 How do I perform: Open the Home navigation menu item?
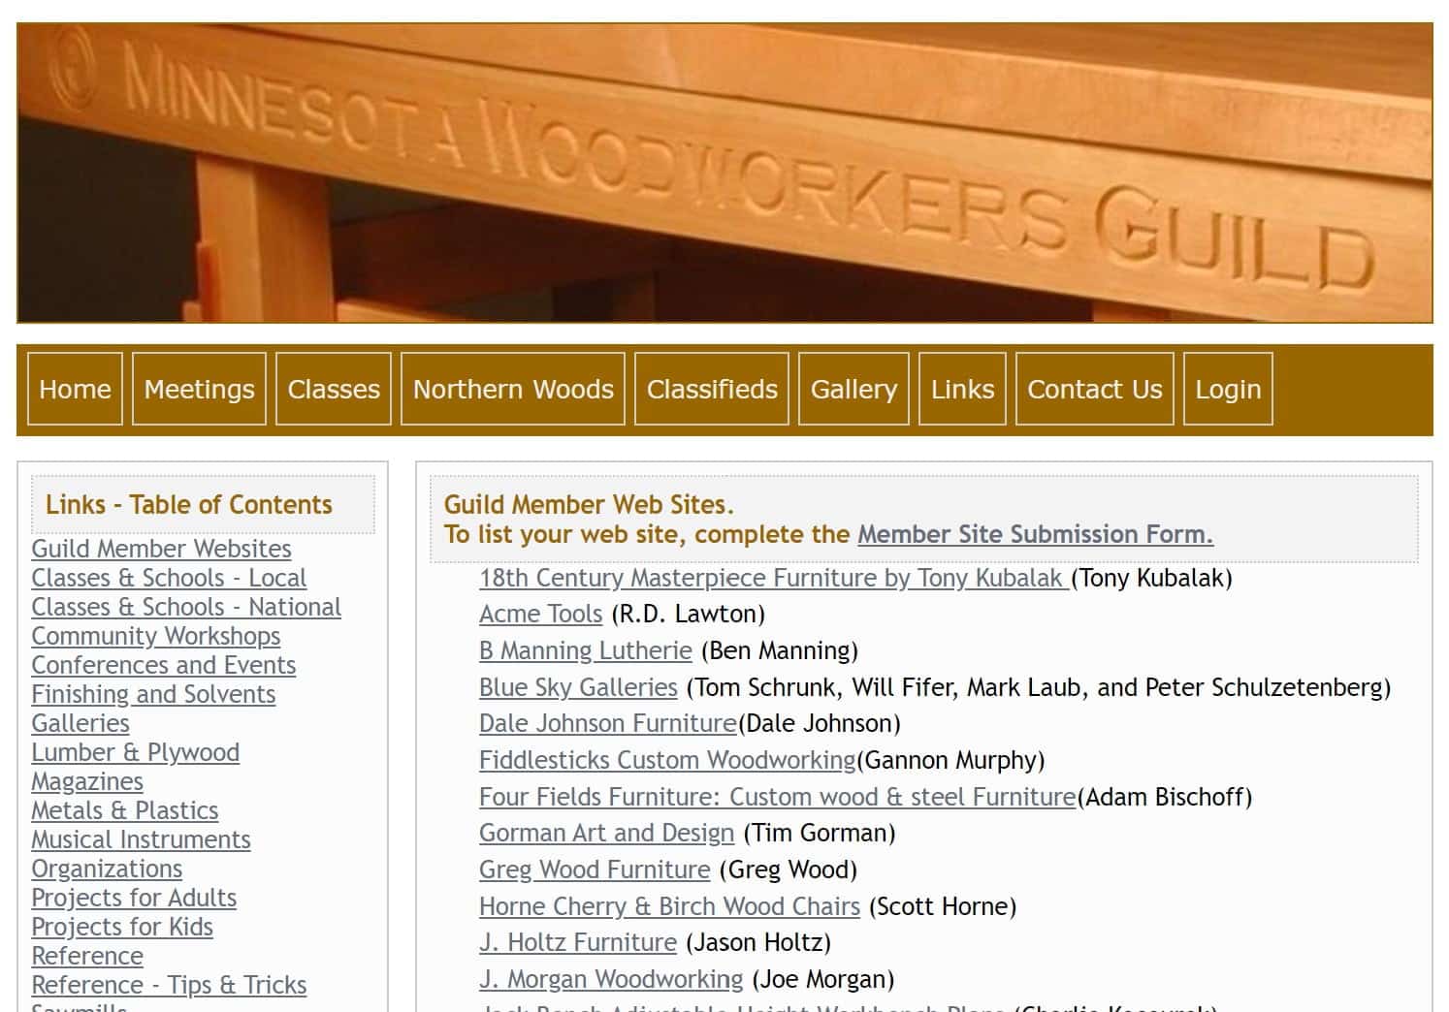coord(75,389)
